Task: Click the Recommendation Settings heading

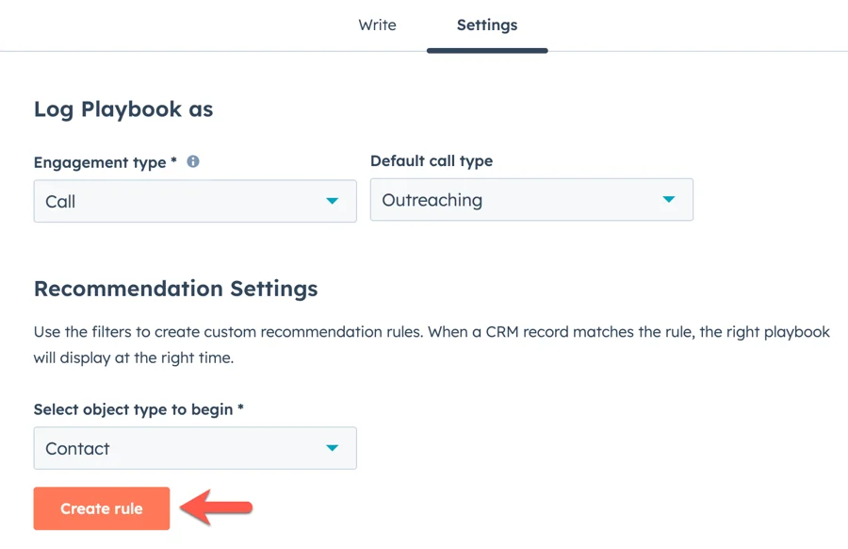Action: (x=175, y=289)
